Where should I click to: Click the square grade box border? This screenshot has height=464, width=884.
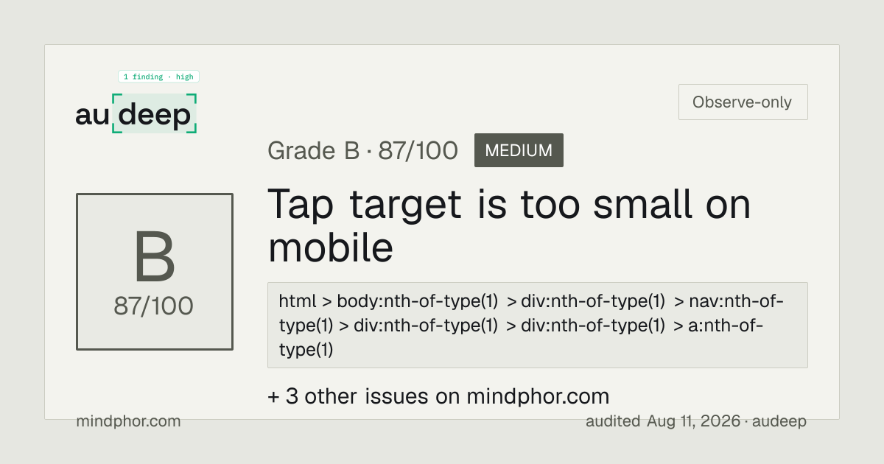[155, 272]
